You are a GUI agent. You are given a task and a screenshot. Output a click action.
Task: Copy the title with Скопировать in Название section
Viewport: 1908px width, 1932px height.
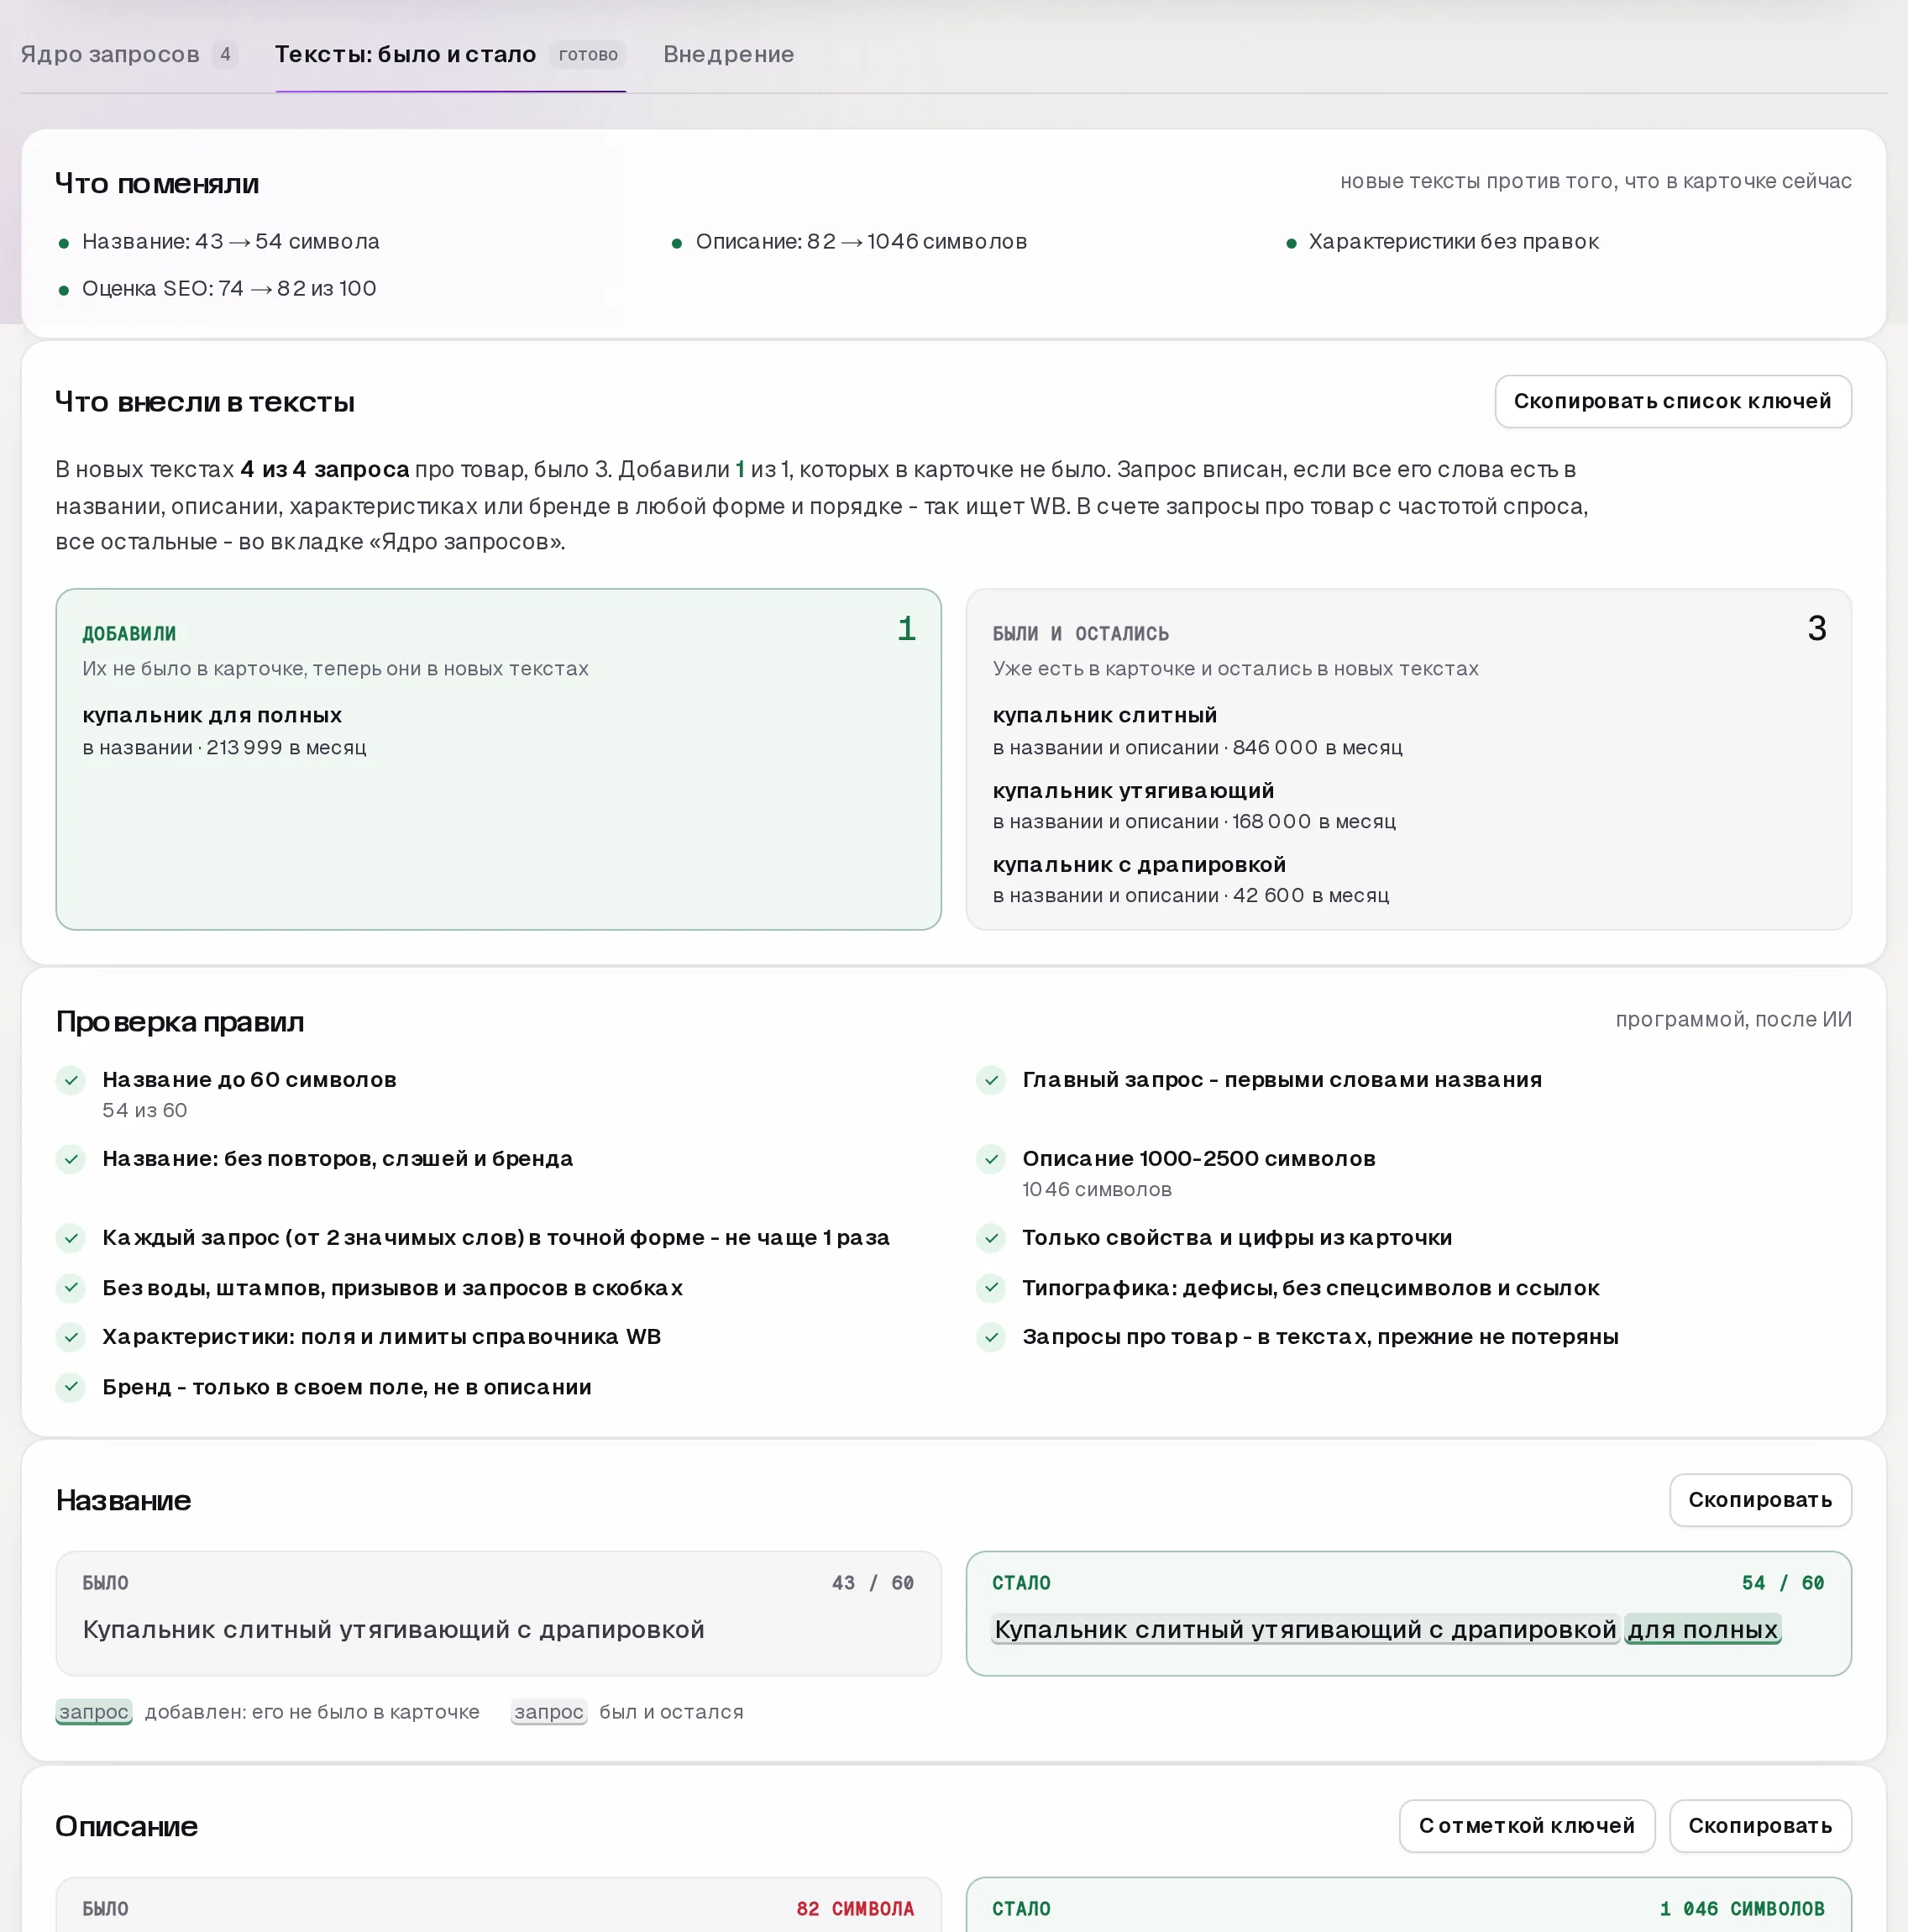click(1759, 1499)
